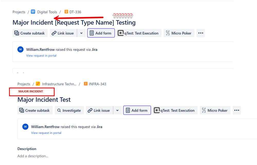This screenshot has height=165, width=257.
Task: Open INFRA-343 issue key link
Action: (98, 84)
